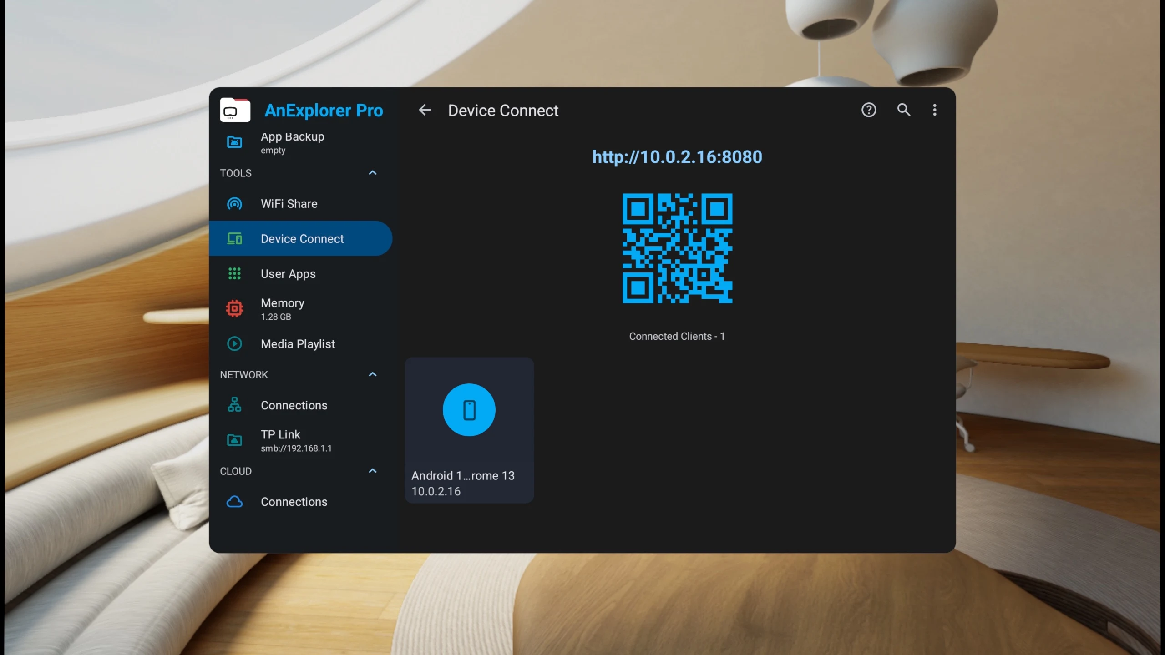1165x655 pixels.
Task: Click the TP Link folder icon
Action: 234,440
